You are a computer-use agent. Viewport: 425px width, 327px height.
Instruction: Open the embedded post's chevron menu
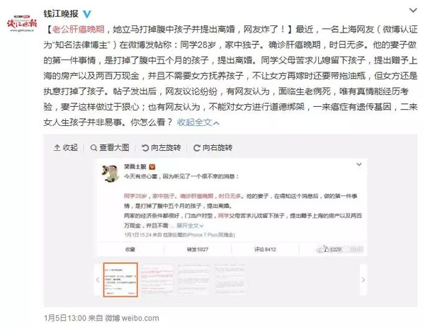[x=359, y=164]
